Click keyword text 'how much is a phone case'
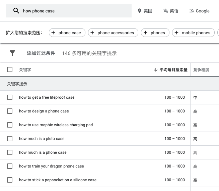Image resolution: width=219 pixels, height=191 pixels. [43, 152]
